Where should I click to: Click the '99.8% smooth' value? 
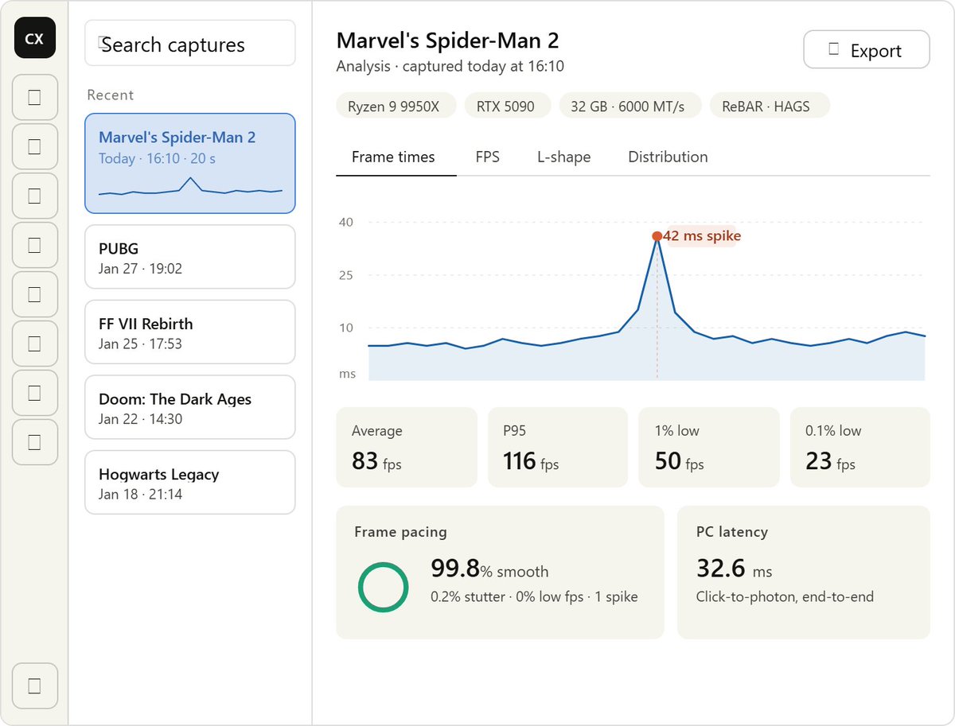[x=489, y=569]
